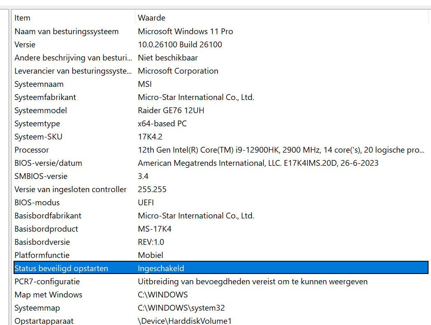Select the BIOS-modus UEFI row
The width and height of the screenshot is (431, 325).
37,202
